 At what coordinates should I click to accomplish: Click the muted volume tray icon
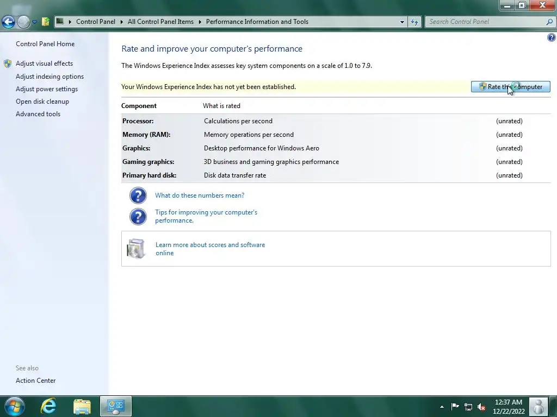[481, 407]
